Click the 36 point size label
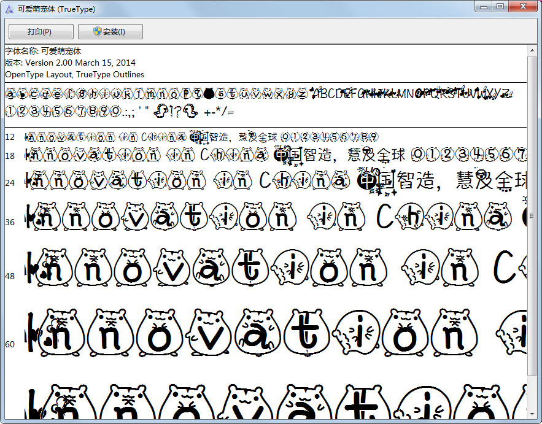This screenshot has height=424, width=542. click(x=9, y=222)
